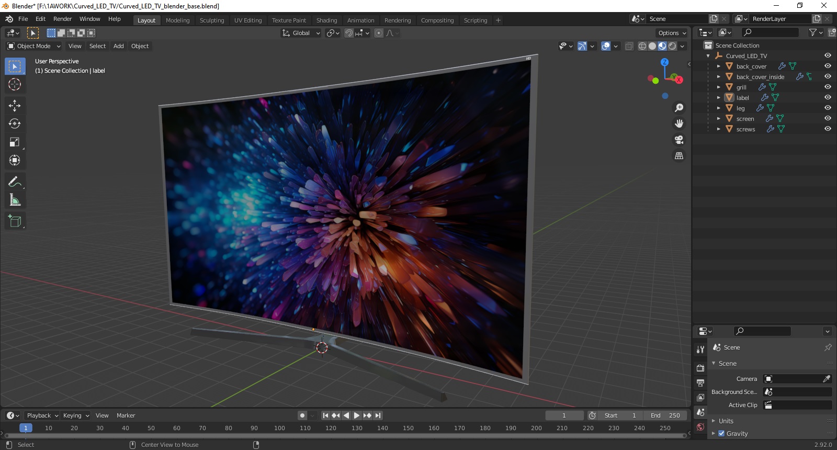Switch to wireframe viewport shading

[642, 46]
